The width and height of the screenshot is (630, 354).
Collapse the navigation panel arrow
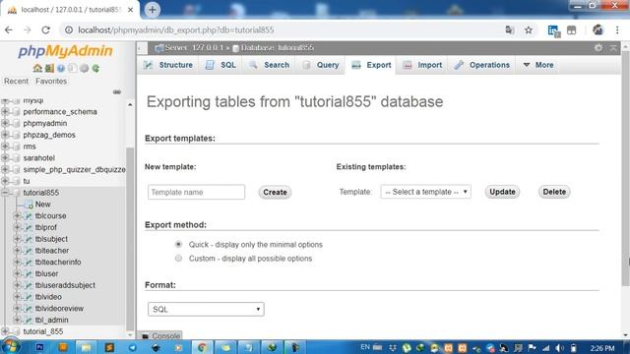point(141,48)
